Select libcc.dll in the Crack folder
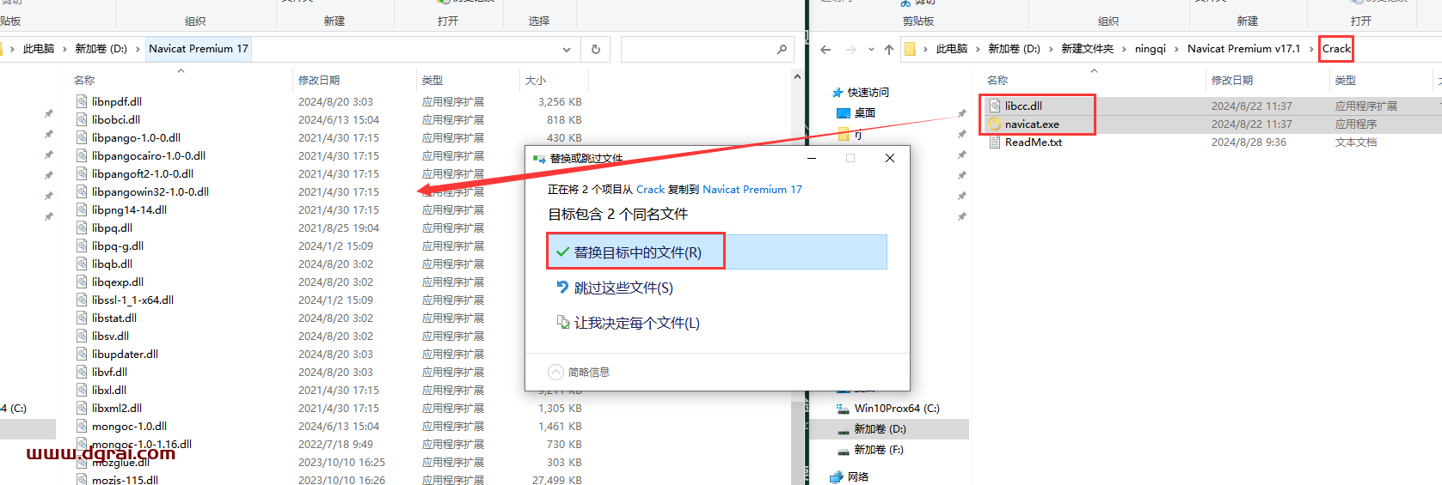 pyautogui.click(x=1023, y=106)
